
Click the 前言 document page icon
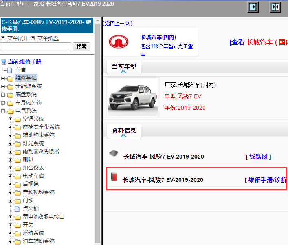click(x=10, y=70)
